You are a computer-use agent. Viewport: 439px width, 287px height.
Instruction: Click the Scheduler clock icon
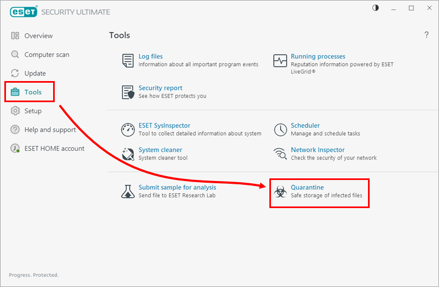point(280,129)
